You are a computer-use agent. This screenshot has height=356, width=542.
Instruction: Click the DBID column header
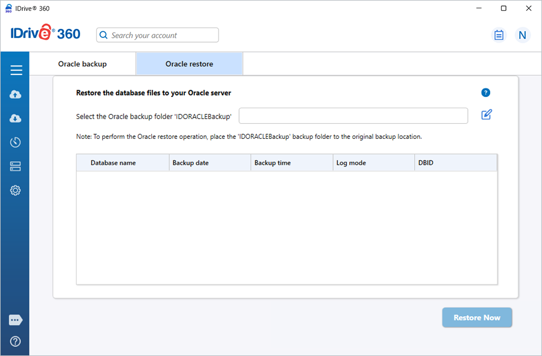(x=426, y=163)
